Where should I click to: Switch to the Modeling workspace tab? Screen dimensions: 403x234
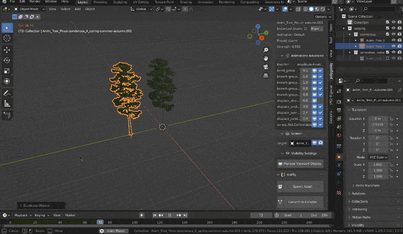[100, 2]
